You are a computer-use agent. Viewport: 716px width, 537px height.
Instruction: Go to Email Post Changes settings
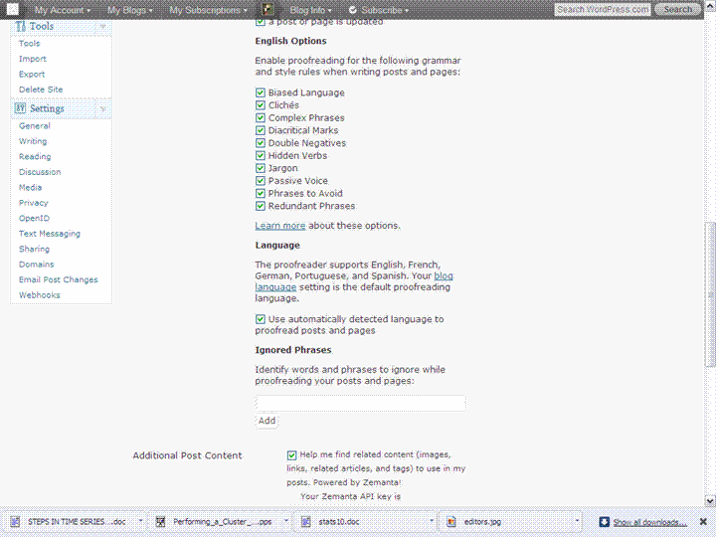click(x=58, y=279)
